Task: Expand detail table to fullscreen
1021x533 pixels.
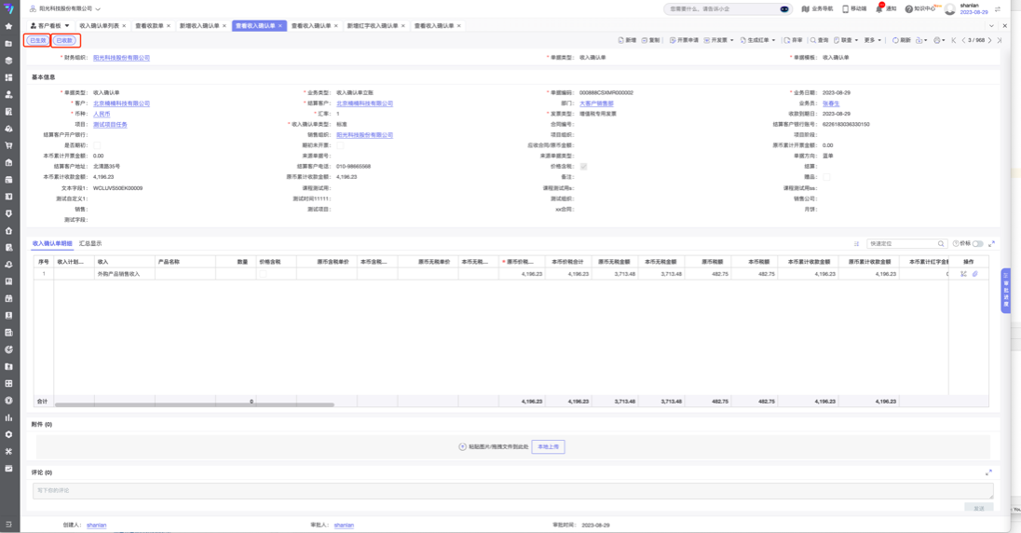Action: 991,244
